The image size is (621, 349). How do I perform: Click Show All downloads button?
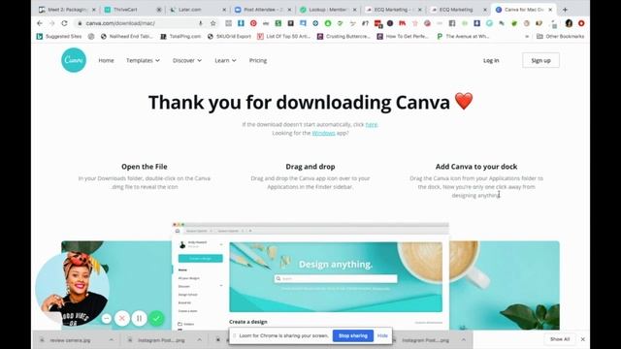(560, 339)
